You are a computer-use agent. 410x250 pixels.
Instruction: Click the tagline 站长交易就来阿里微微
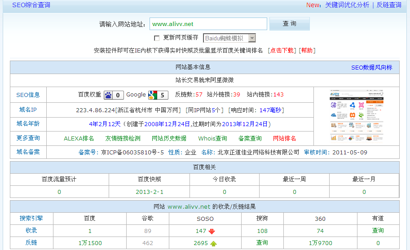point(204,80)
